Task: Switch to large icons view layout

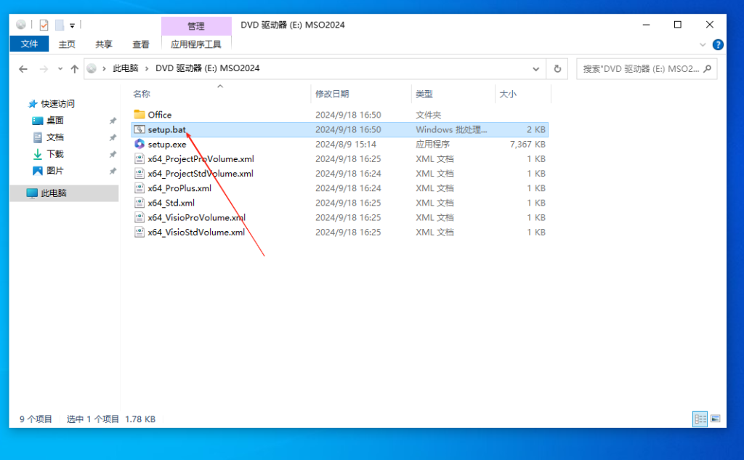Action: click(716, 419)
